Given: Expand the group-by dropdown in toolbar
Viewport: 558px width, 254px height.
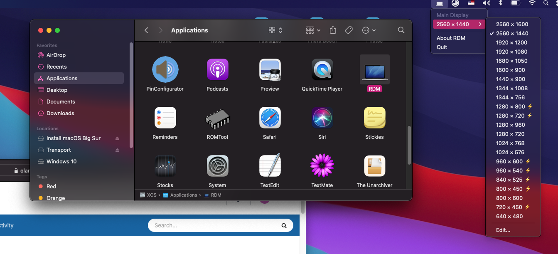Looking at the screenshot, I should [x=313, y=30].
